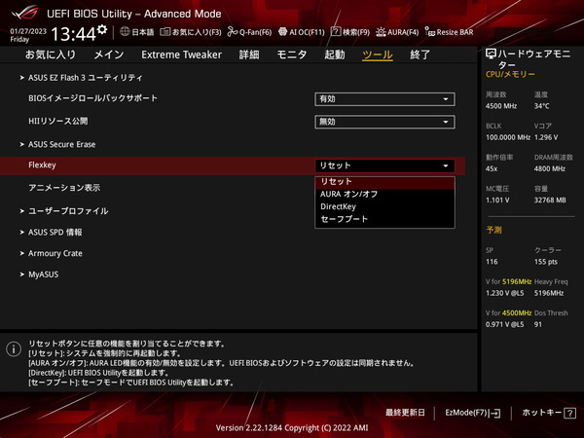Switch to Extreme Tweaker tab
This screenshot has width=584, height=438.
point(183,55)
